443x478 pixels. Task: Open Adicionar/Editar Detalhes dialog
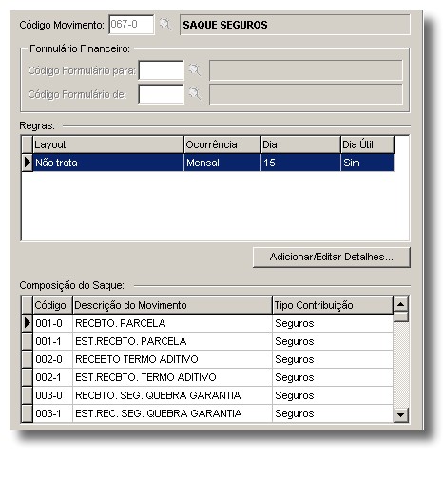(332, 257)
